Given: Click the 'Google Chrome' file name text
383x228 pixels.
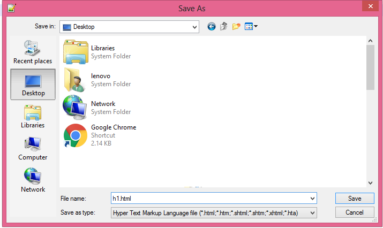Looking at the screenshot, I should click(x=114, y=127).
